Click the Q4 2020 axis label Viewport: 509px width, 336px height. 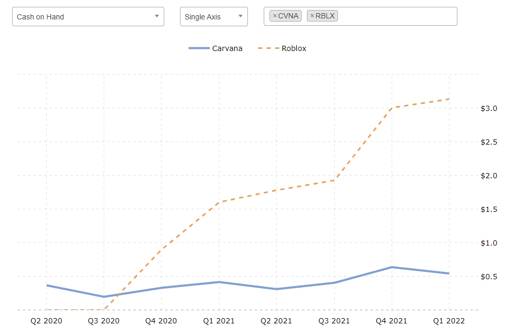[162, 321]
